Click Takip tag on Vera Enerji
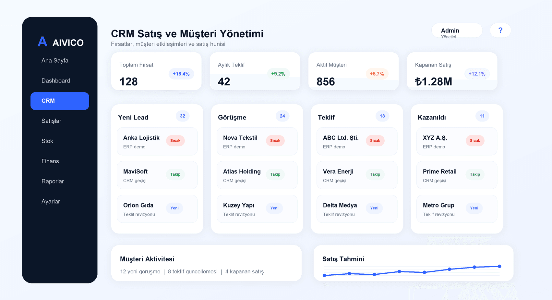The image size is (552, 300). click(375, 174)
